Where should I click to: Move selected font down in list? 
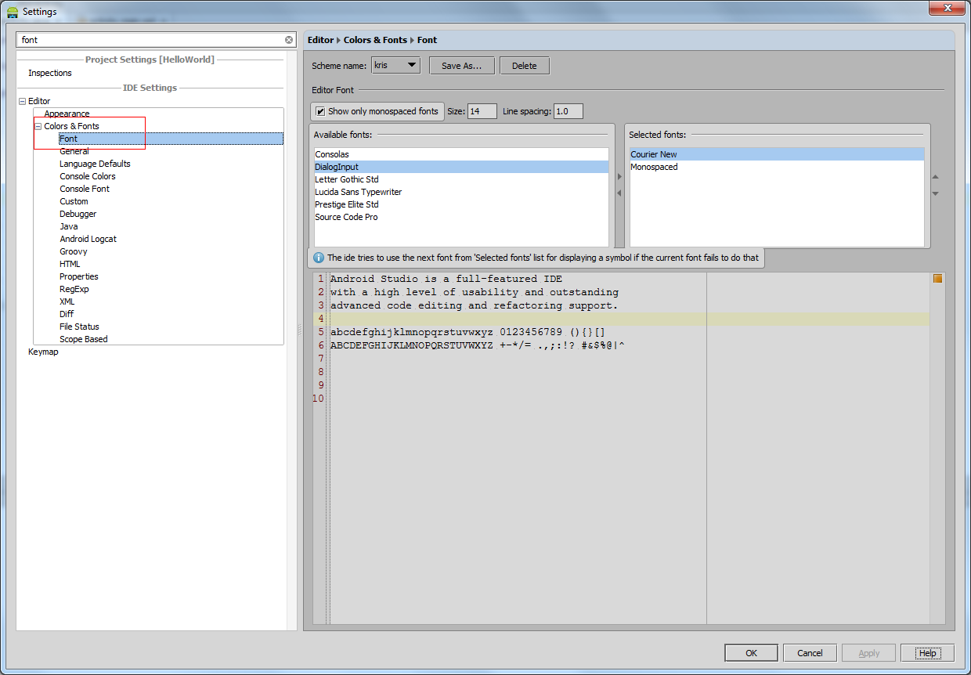(935, 193)
